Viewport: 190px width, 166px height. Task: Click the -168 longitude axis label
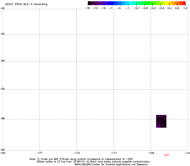pyautogui.click(x=151, y=153)
